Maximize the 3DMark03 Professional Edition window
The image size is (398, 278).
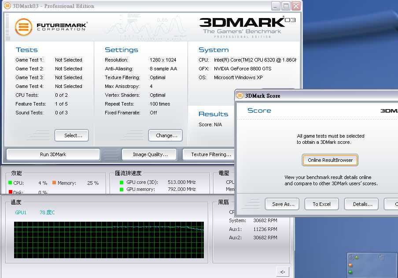tap(286, 6)
